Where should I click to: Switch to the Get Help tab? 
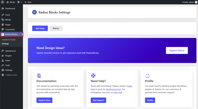[40, 28]
